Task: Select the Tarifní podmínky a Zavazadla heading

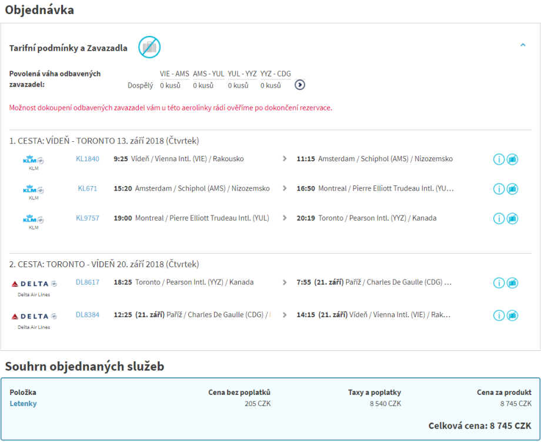Action: [x=68, y=48]
